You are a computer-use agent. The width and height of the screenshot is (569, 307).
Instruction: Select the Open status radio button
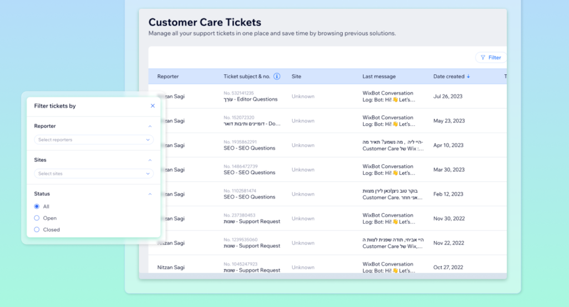(37, 218)
